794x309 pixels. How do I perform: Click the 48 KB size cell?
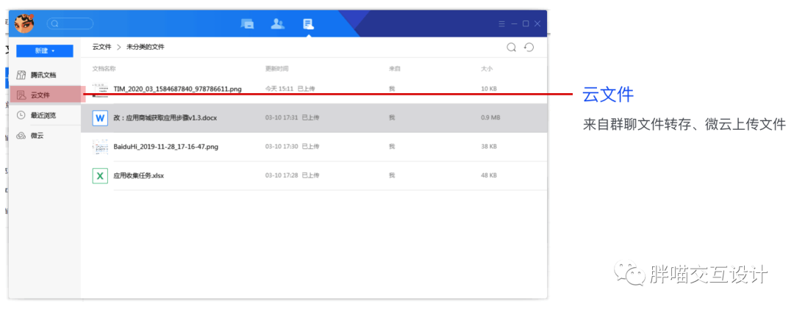coord(489,175)
